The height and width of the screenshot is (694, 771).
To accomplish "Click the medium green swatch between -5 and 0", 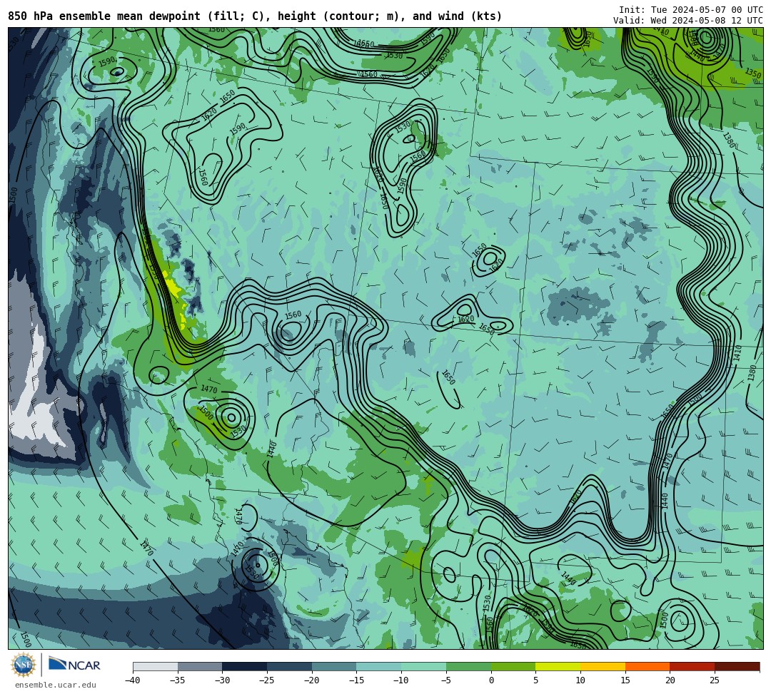I will point(468,666).
